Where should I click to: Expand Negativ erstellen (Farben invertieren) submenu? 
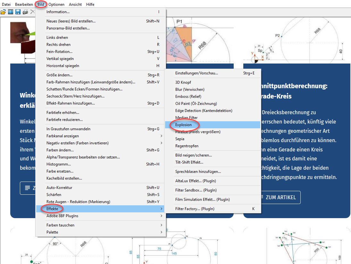point(101,143)
